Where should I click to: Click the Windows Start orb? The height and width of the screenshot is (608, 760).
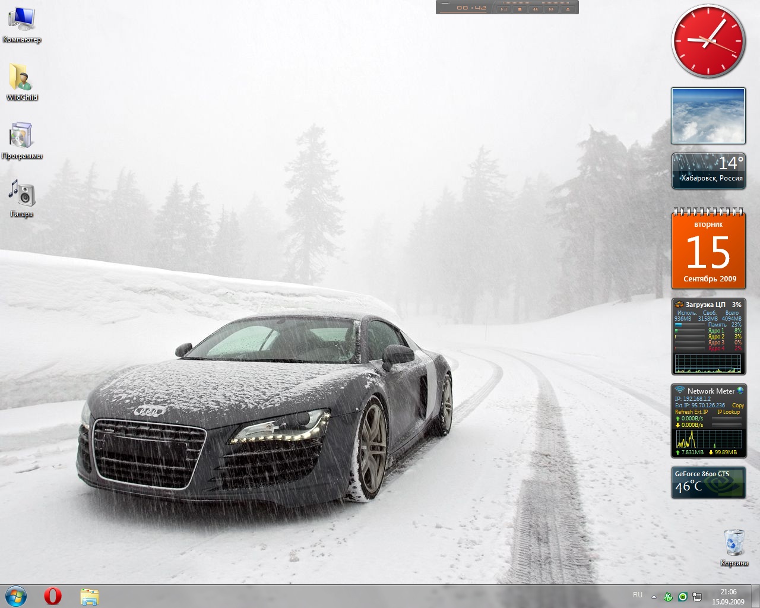[x=16, y=596]
